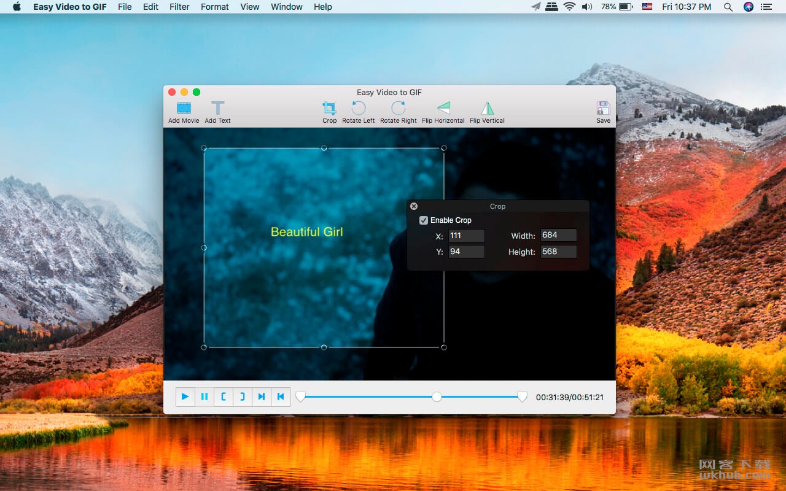The image size is (786, 491).
Task: Click the paper plane menu bar icon
Action: (x=536, y=7)
